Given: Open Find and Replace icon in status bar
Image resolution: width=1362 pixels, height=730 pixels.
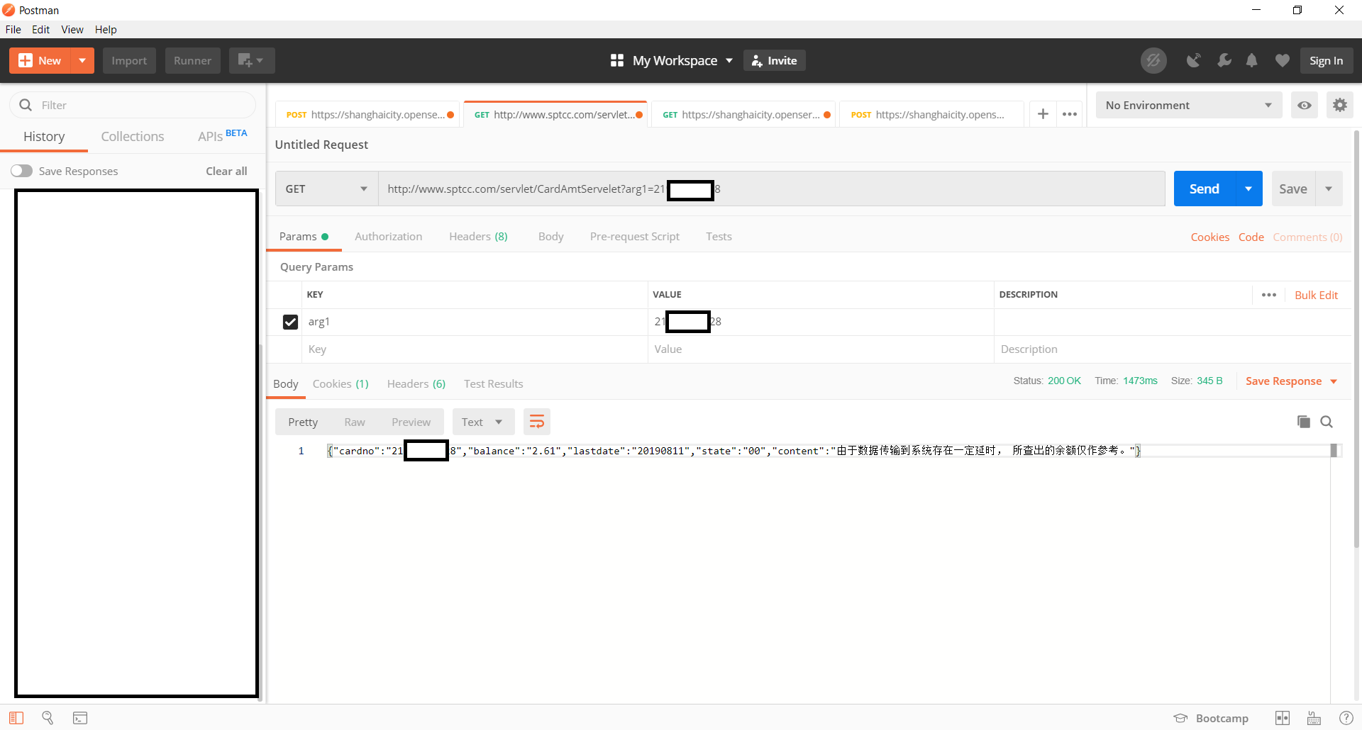Looking at the screenshot, I should pyautogui.click(x=48, y=718).
